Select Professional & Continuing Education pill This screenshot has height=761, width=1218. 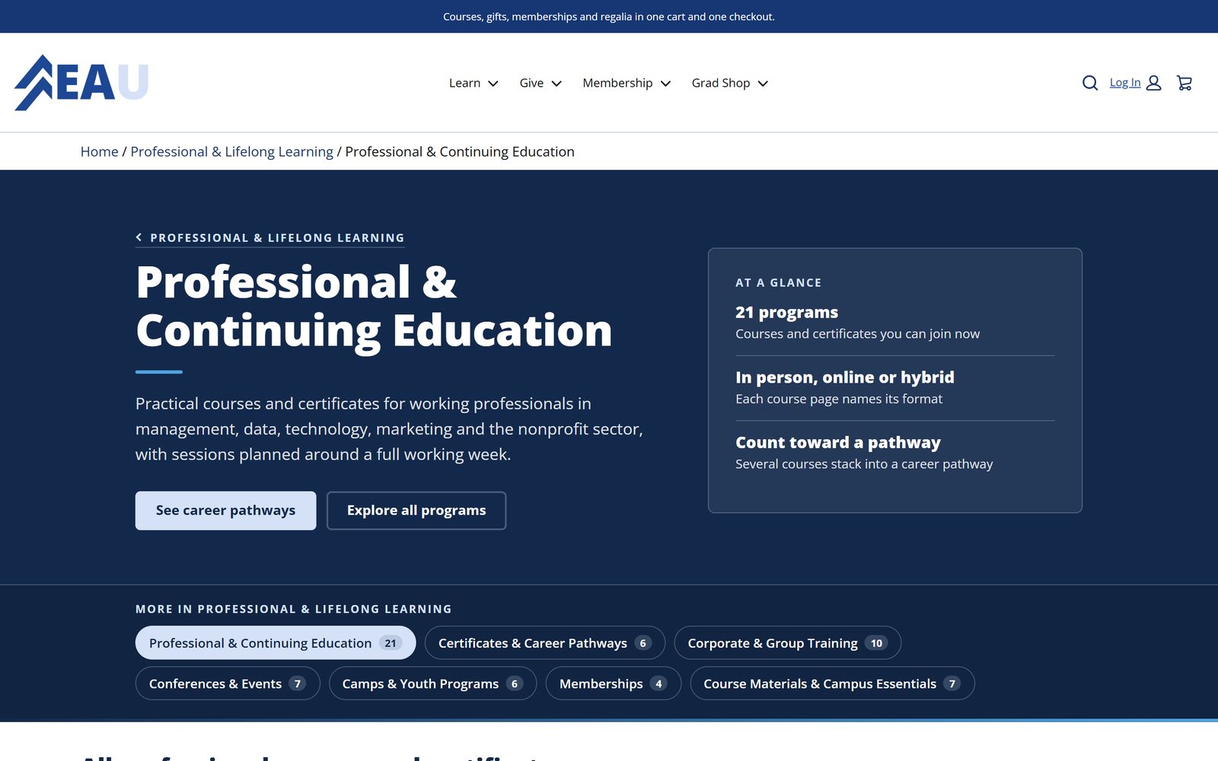tap(276, 643)
